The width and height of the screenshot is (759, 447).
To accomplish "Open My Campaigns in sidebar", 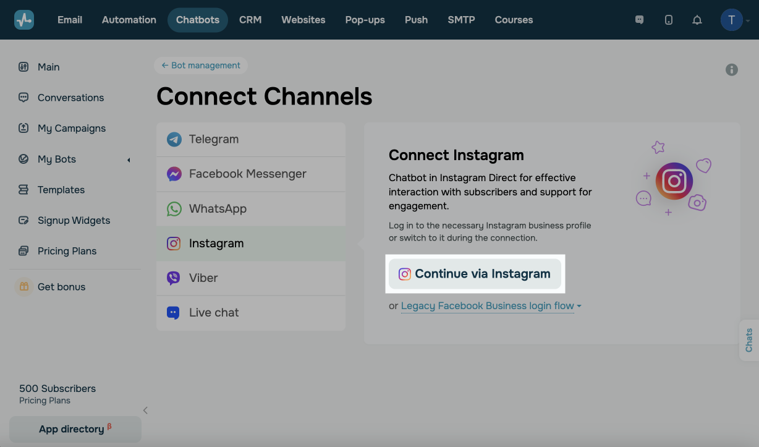I will click(72, 128).
